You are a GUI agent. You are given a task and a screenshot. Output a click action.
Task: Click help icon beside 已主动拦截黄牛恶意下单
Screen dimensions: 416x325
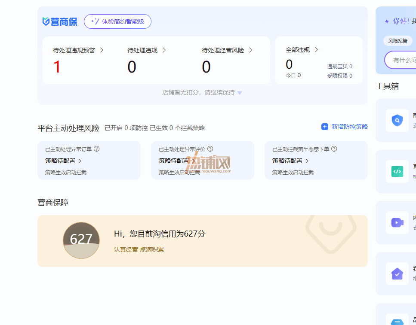334,149
